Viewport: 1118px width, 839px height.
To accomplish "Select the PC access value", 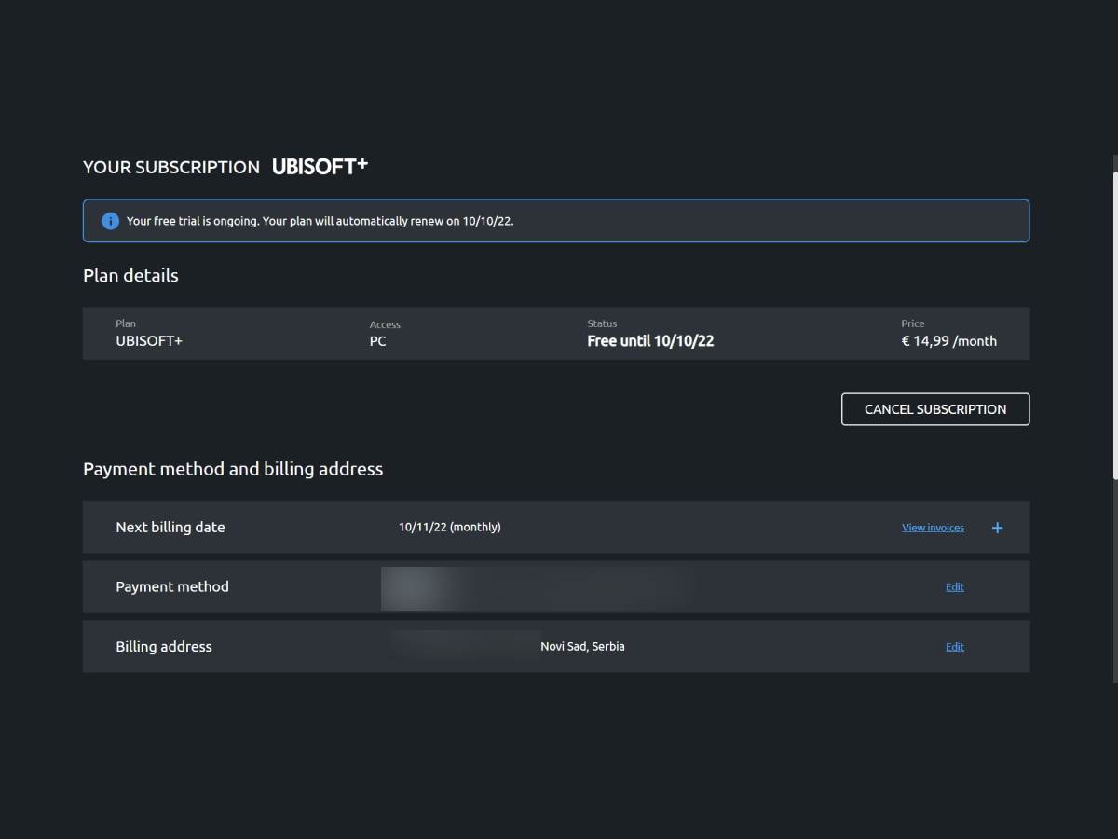I will point(377,341).
